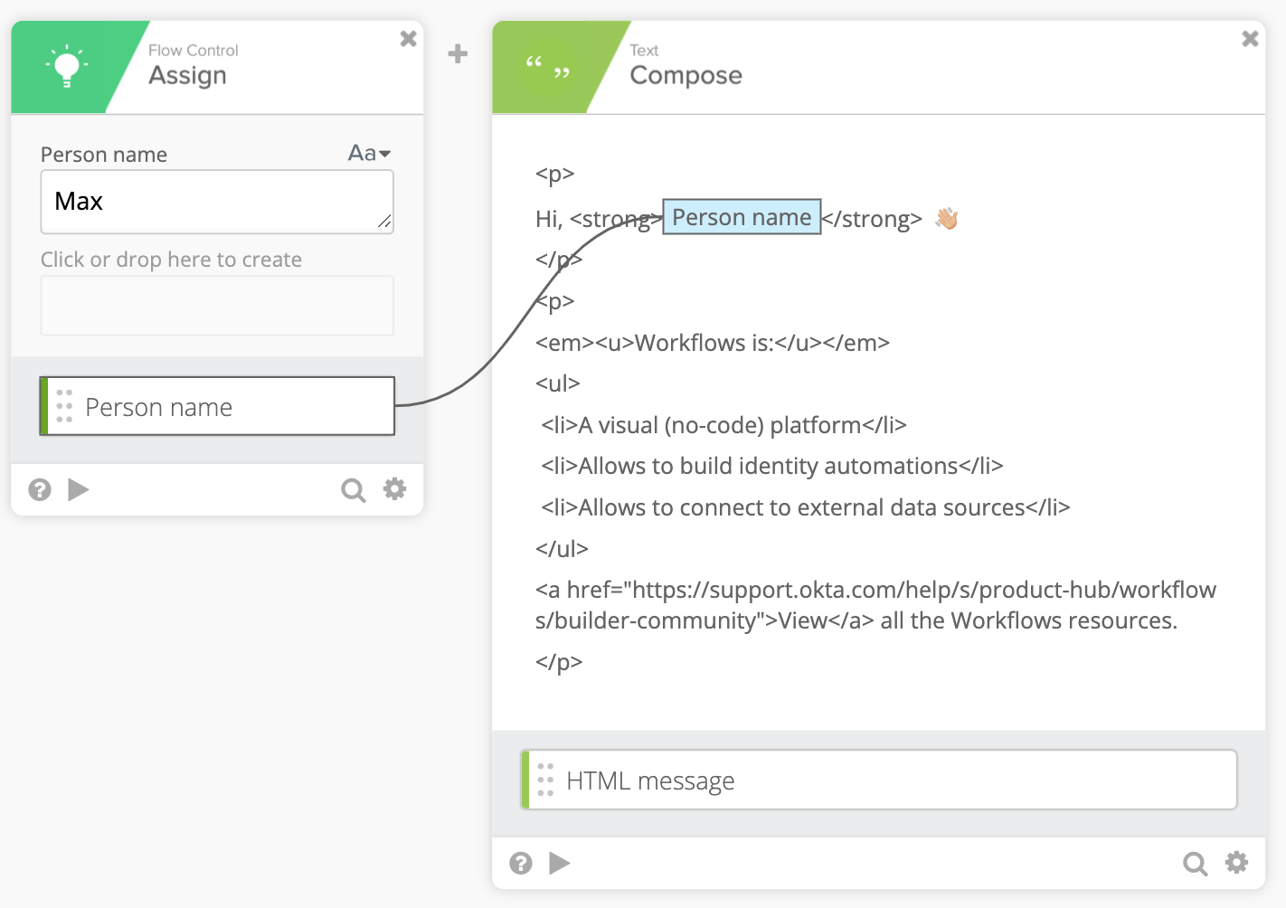Open help for the Assign card
This screenshot has width=1286, height=908.
pos(39,489)
